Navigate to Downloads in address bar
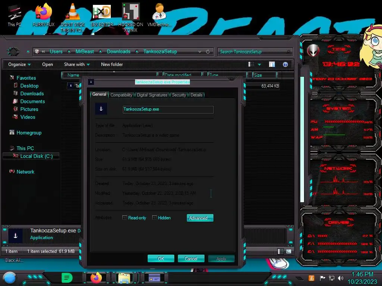The height and width of the screenshot is (286, 382). tap(119, 51)
